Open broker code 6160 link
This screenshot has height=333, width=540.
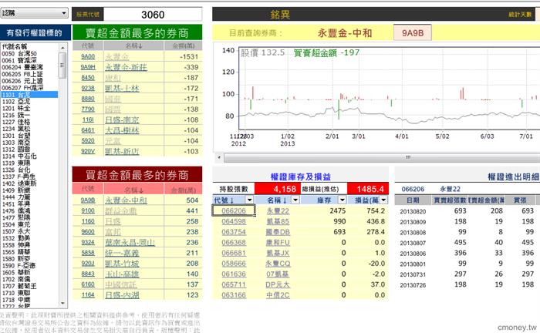(88, 284)
